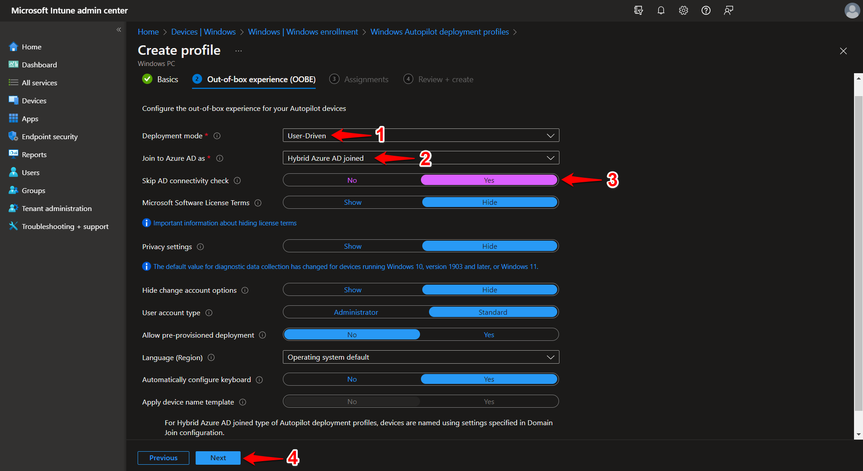Launch the Cloud Shell
This screenshot has height=471, width=863.
tap(639, 10)
